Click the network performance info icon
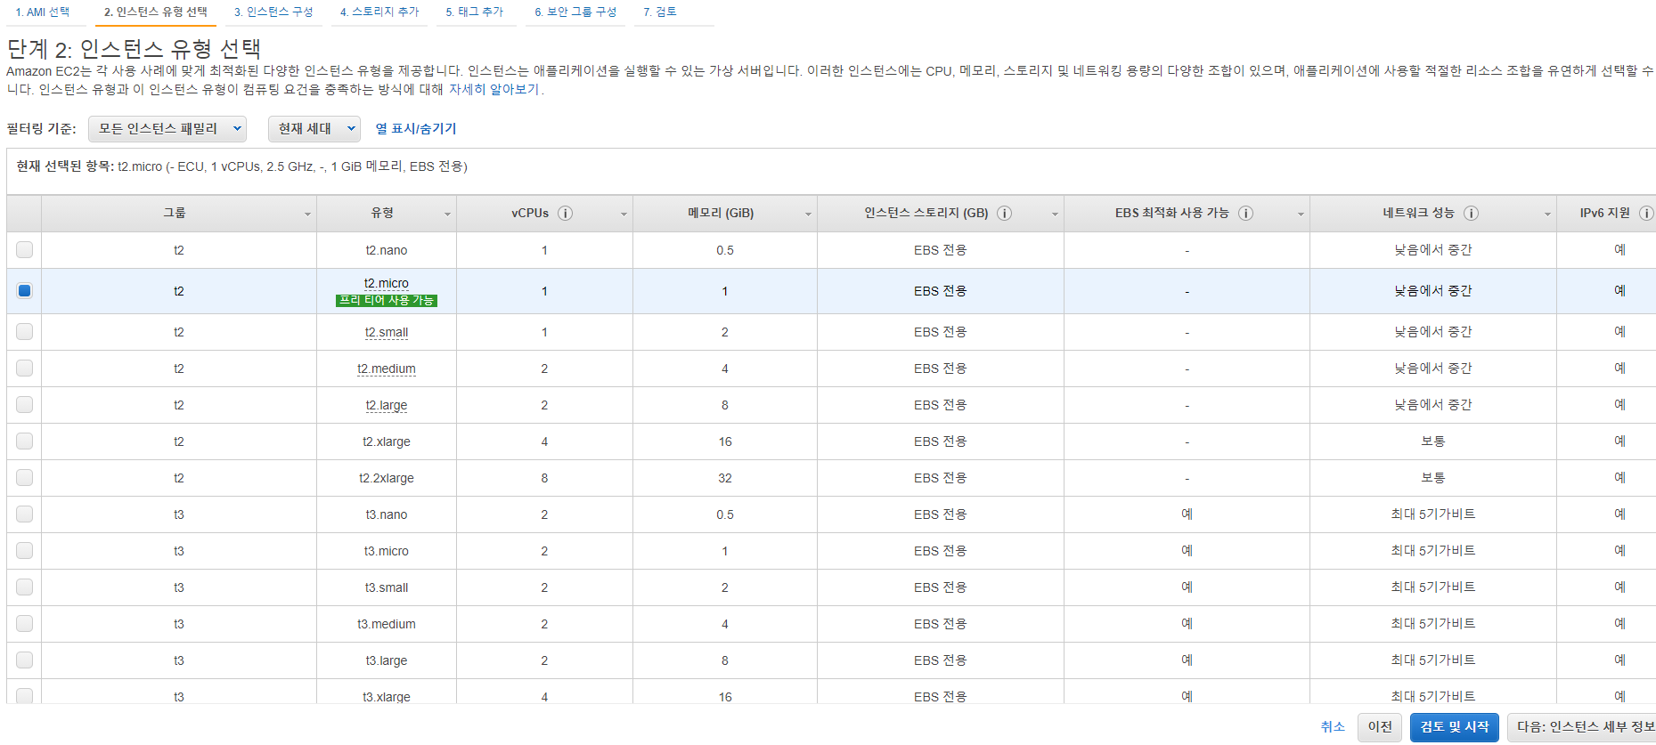This screenshot has width=1656, height=745. click(x=1471, y=213)
